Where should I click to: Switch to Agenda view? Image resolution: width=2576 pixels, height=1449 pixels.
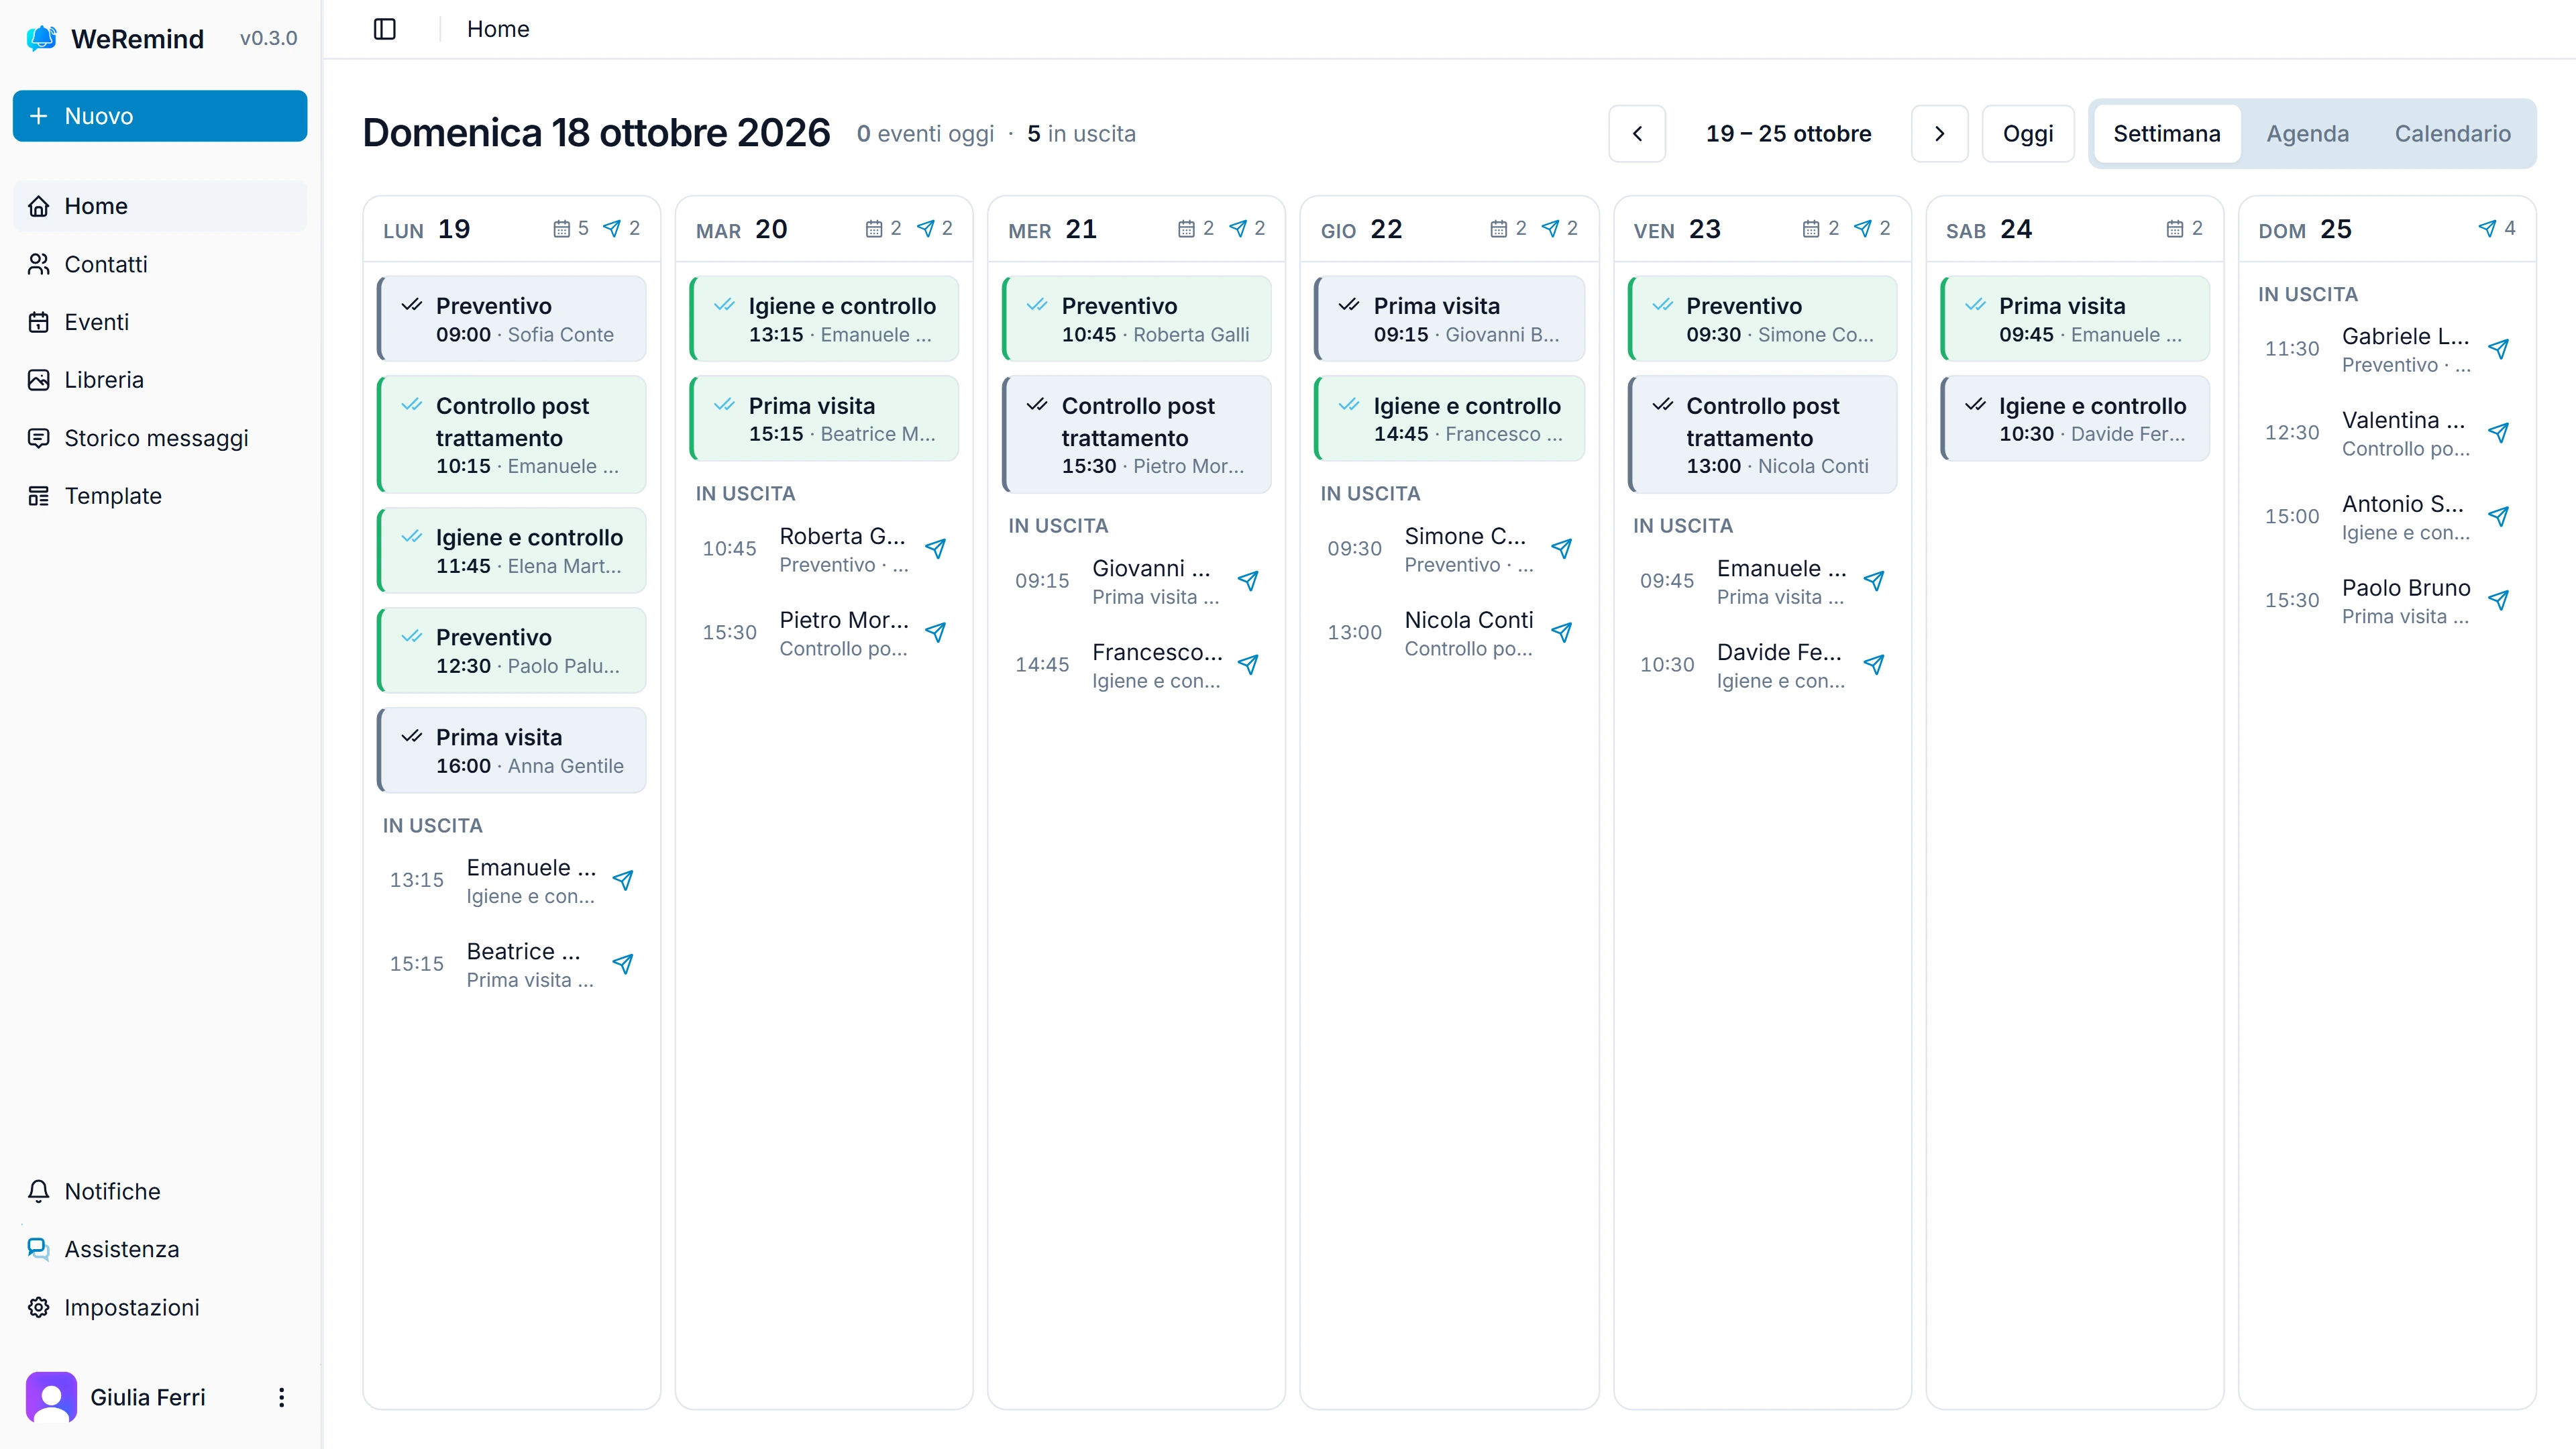2307,133
